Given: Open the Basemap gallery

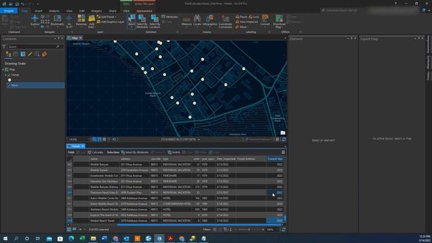Looking at the screenshot, I should 81,21.
